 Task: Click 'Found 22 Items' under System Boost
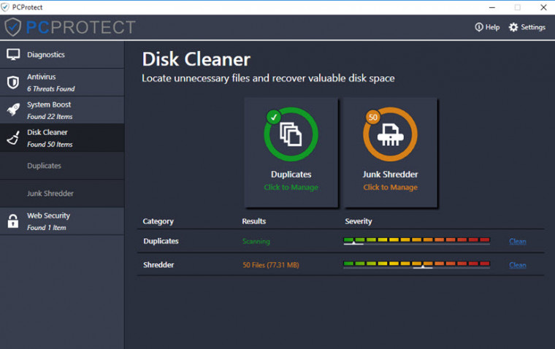(x=50, y=116)
